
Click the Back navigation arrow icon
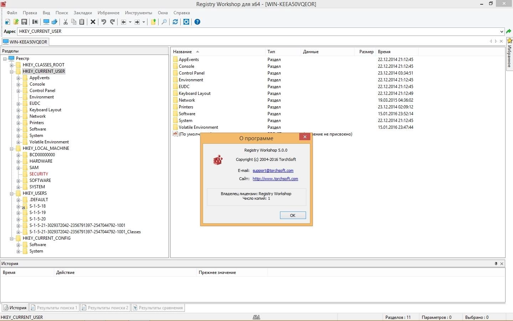point(124,22)
